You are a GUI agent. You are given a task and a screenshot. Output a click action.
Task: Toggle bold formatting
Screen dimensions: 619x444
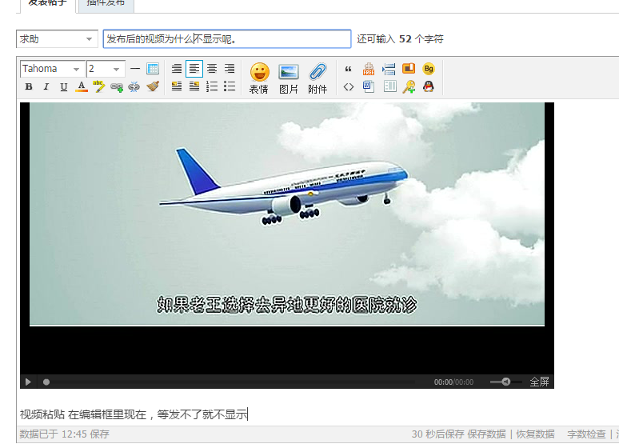pyautogui.click(x=29, y=86)
